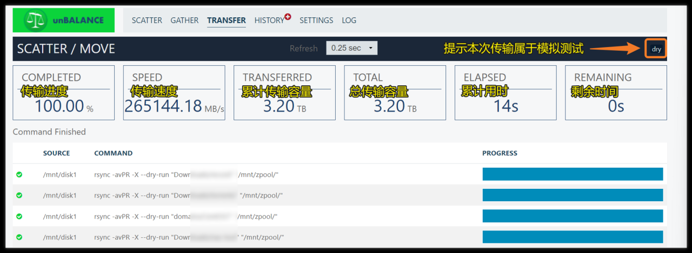Image resolution: width=692 pixels, height=253 pixels.
Task: Open the HISTORY page
Action: click(269, 20)
